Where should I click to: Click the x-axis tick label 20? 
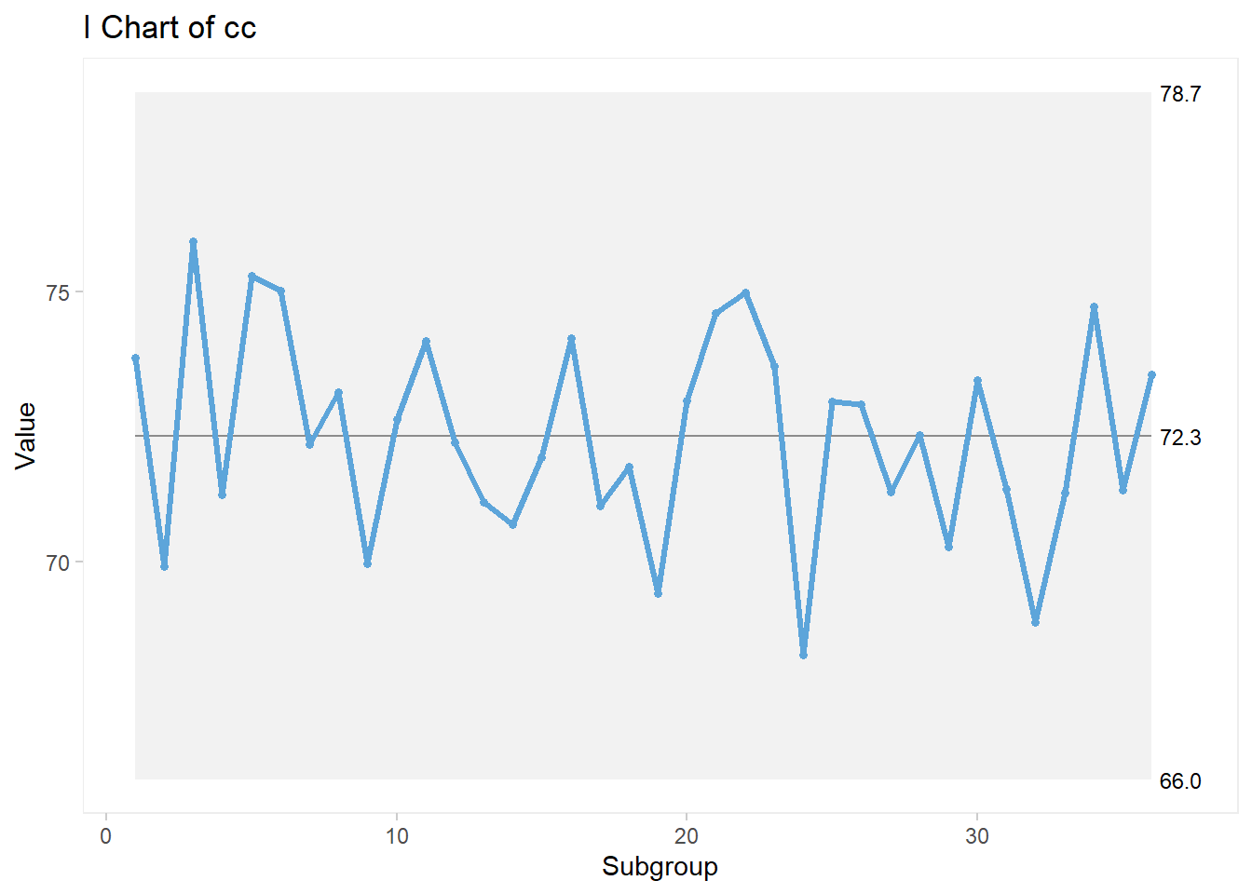(687, 836)
